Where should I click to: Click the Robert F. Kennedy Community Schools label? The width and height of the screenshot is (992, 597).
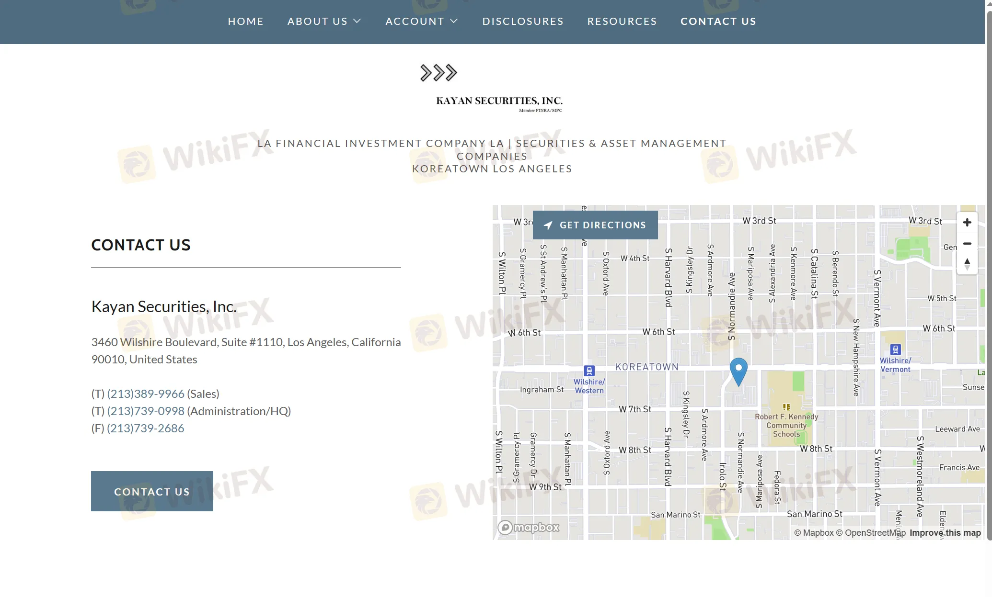point(786,425)
